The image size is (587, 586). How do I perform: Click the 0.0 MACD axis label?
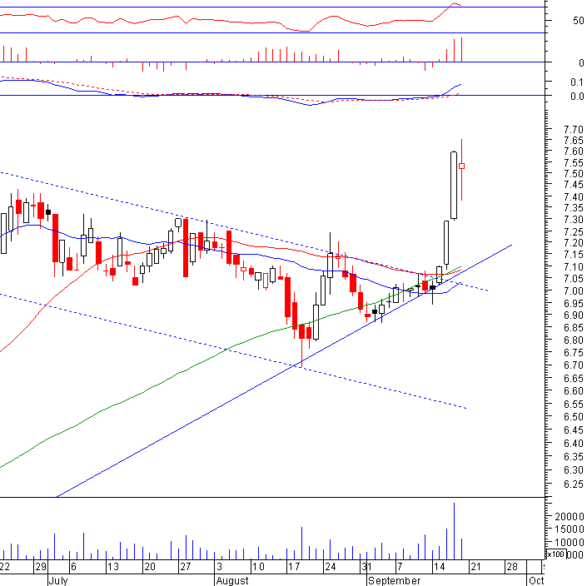click(x=577, y=97)
